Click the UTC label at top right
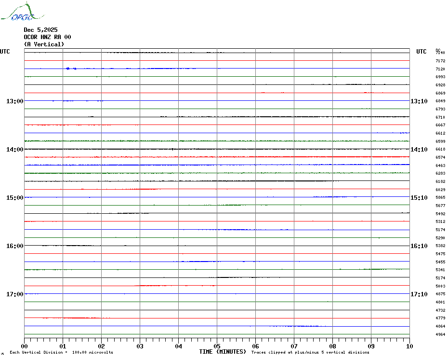This screenshot has height=359, width=448. click(422, 52)
